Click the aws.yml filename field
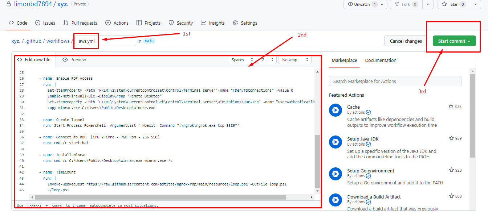Image resolution: width=488 pixels, height=213 pixels. pos(105,41)
